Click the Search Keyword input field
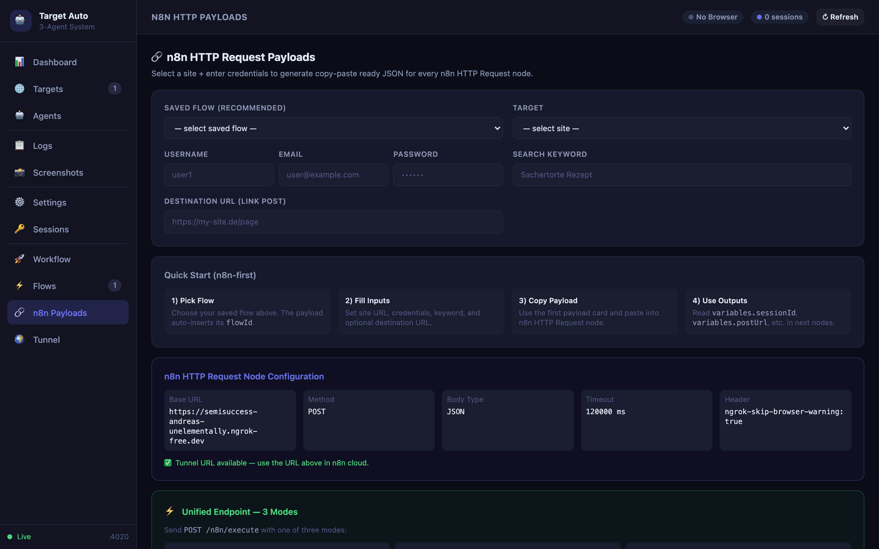 (x=682, y=175)
